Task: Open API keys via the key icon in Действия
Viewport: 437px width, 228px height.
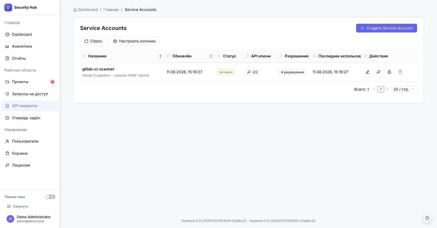Action: pyautogui.click(x=378, y=72)
